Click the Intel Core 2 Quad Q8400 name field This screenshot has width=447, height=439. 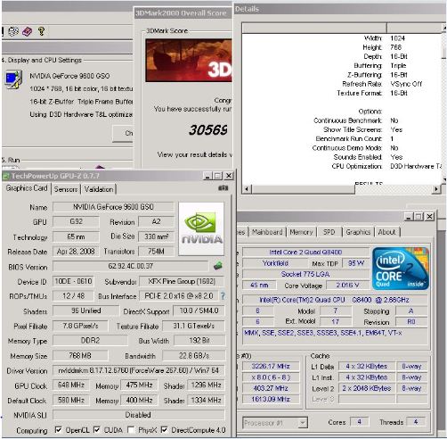point(305,253)
